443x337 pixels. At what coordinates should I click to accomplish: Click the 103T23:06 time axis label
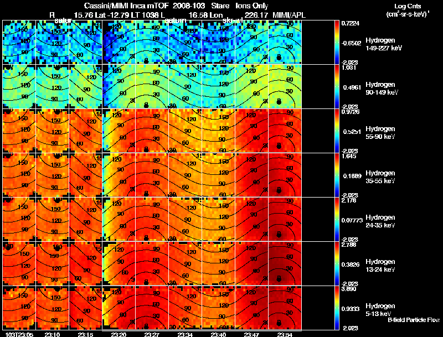tap(19, 334)
